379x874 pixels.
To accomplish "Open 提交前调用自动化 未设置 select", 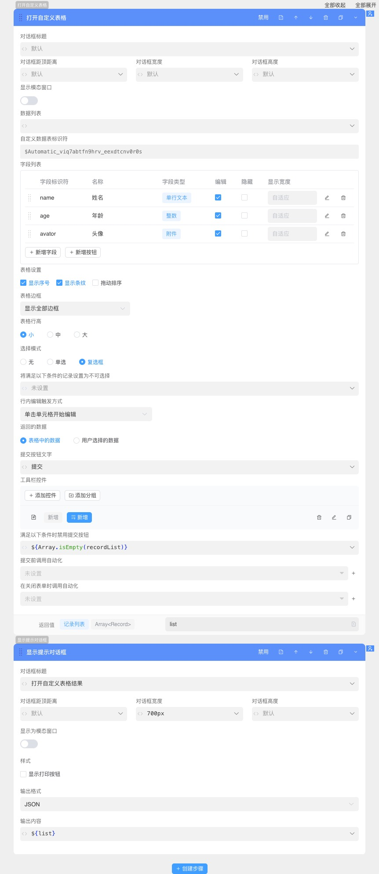I will 184,573.
